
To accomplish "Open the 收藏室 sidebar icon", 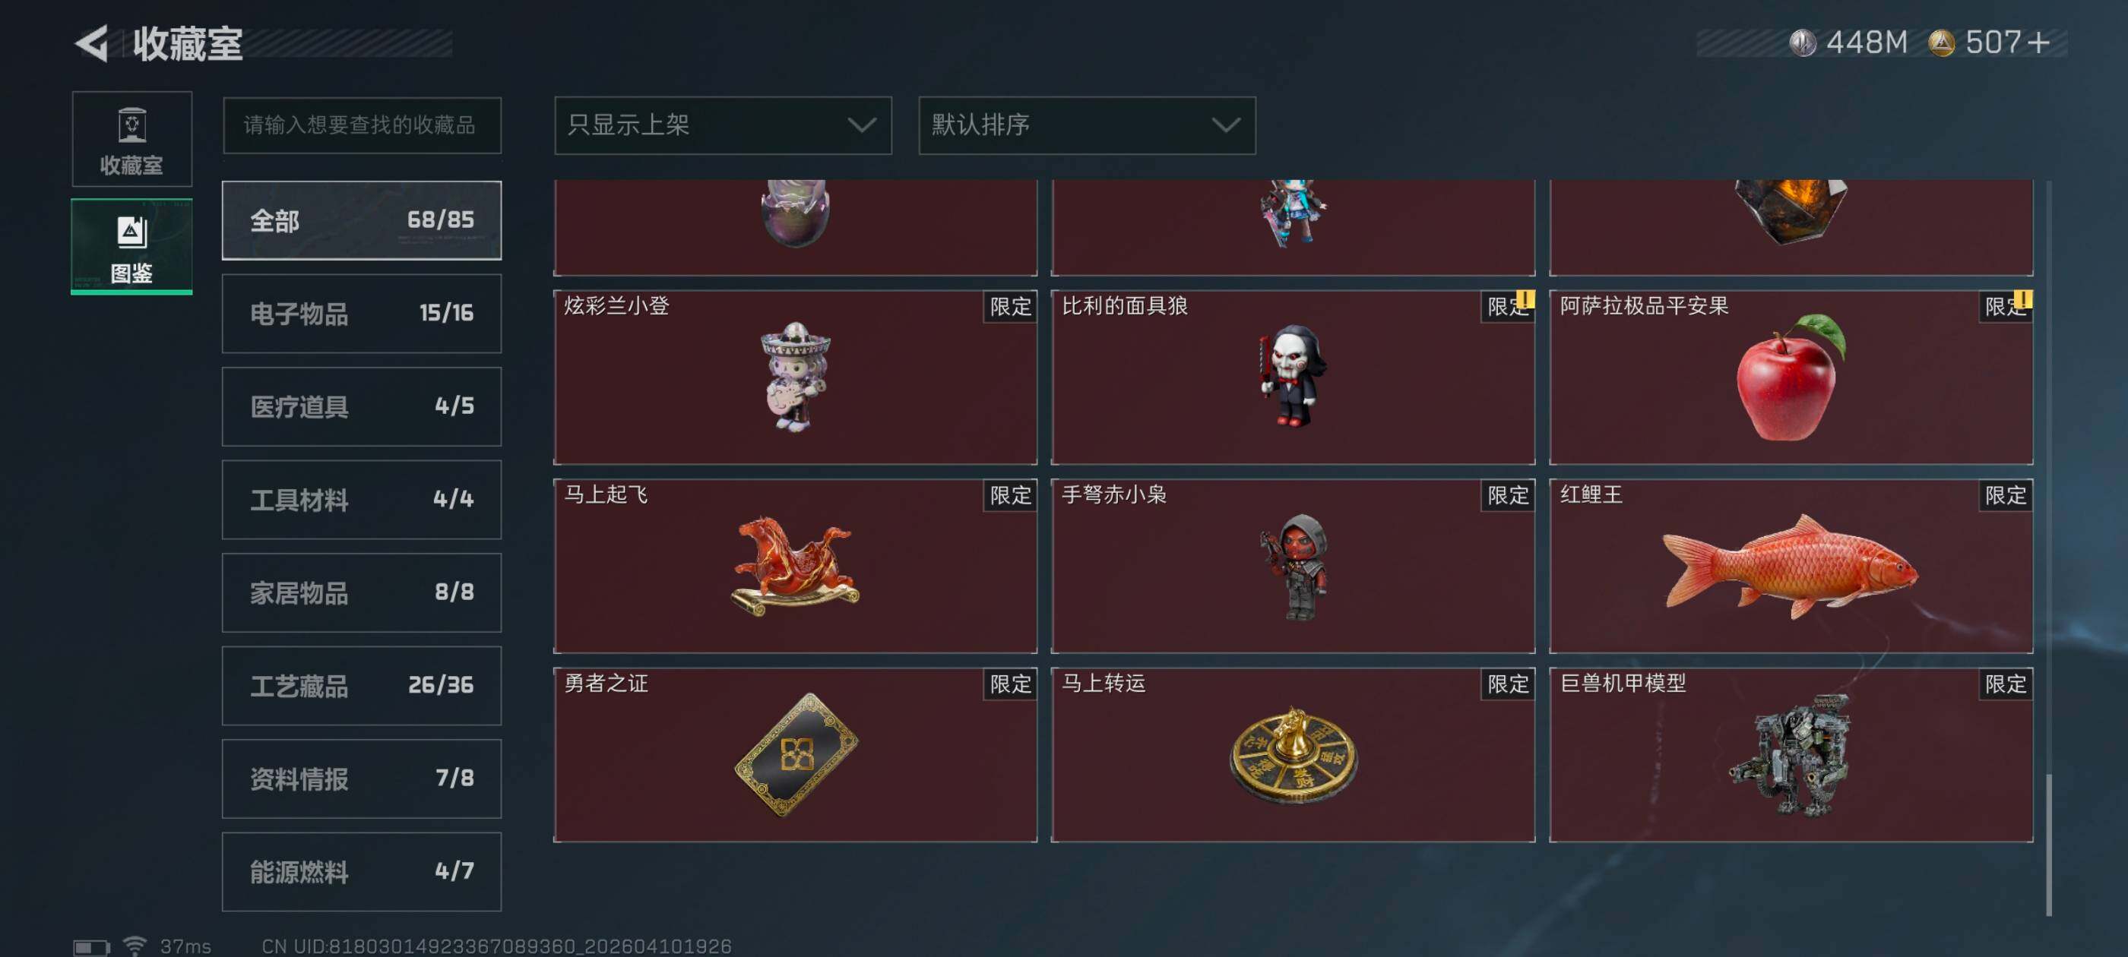I will (131, 139).
